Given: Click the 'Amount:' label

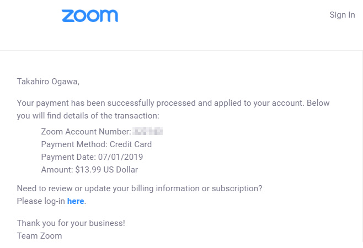Looking at the screenshot, I should tap(57, 170).
